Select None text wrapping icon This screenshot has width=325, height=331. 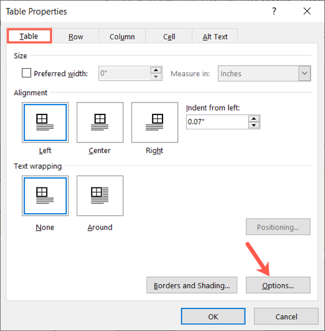(45, 196)
